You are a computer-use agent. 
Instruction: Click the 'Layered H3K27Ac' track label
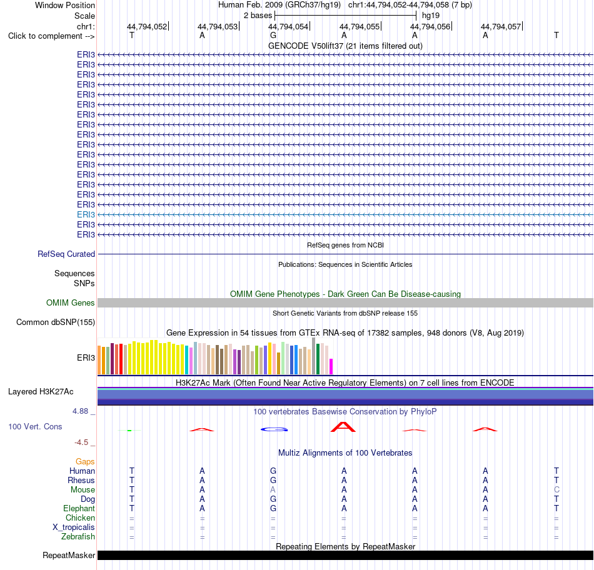(41, 392)
